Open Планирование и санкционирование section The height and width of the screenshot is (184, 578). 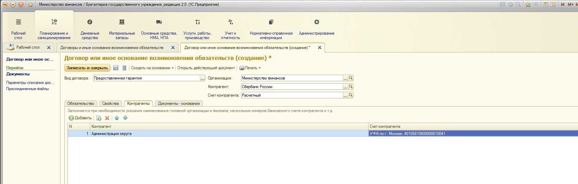(54, 29)
